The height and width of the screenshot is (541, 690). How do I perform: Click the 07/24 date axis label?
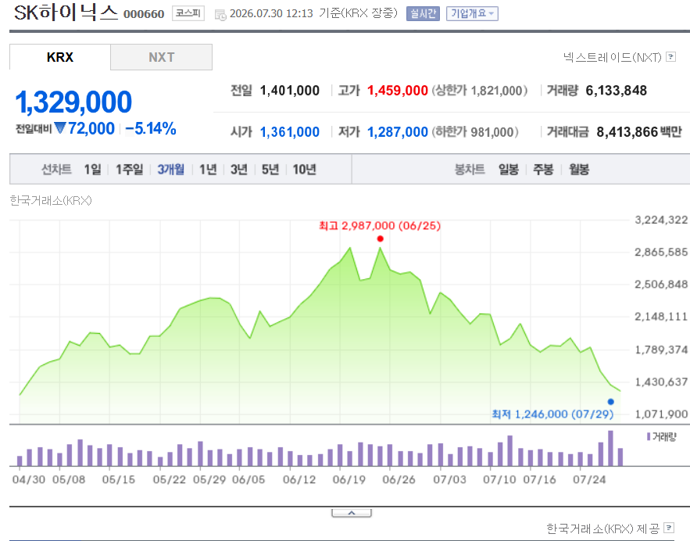click(589, 479)
